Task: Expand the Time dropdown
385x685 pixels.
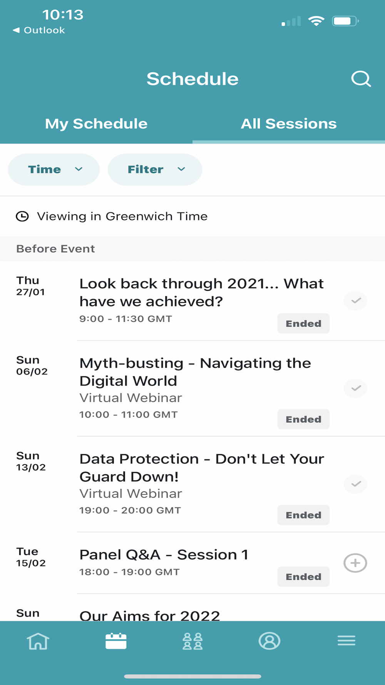Action: click(54, 170)
